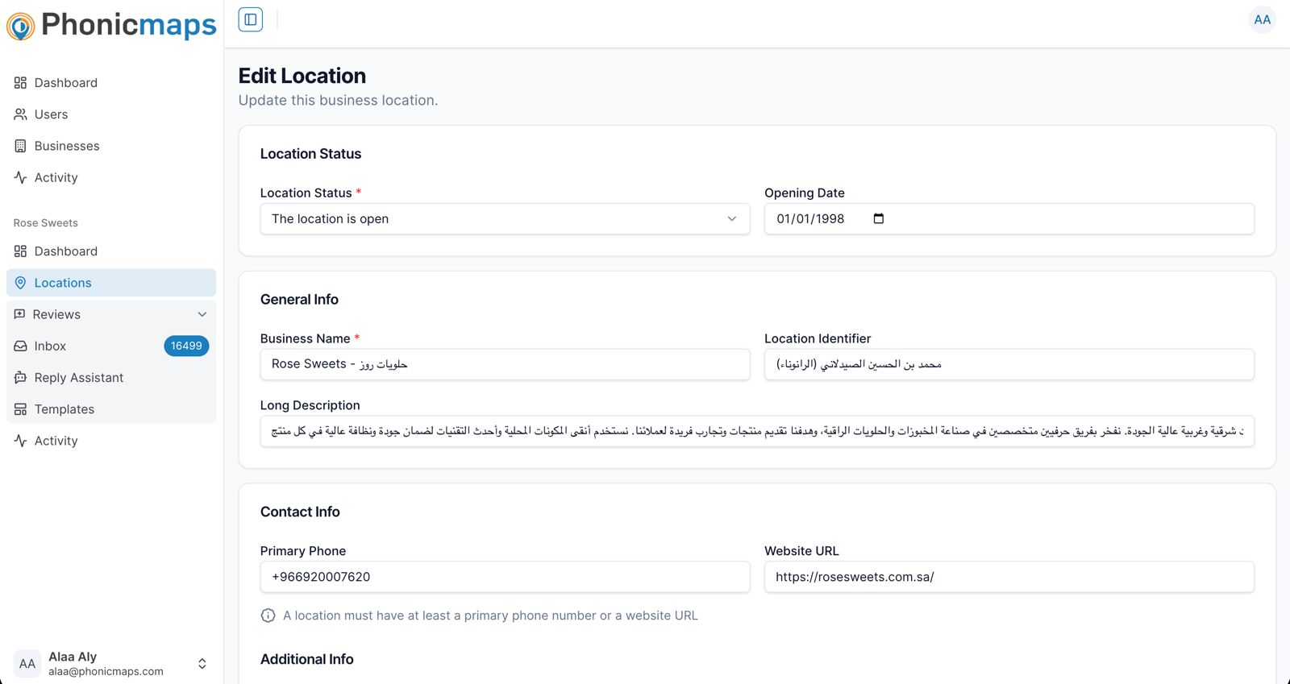Viewport: 1290px width, 684px height.
Task: Click the info icon below Primary Phone
Action: click(x=268, y=616)
